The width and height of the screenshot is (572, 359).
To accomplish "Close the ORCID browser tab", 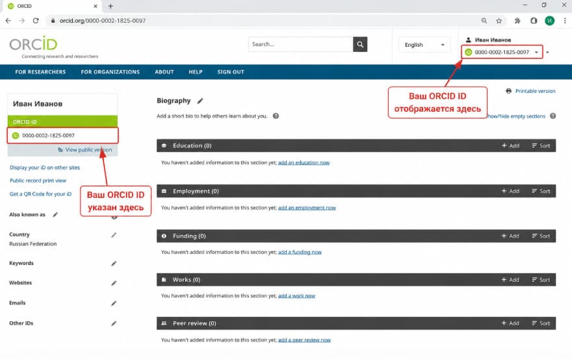I will [x=95, y=6].
